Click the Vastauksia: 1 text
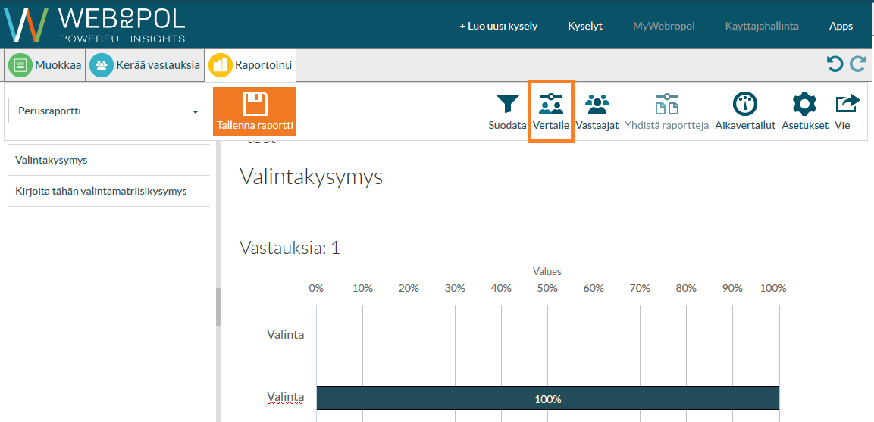The height and width of the screenshot is (422, 874). click(290, 248)
